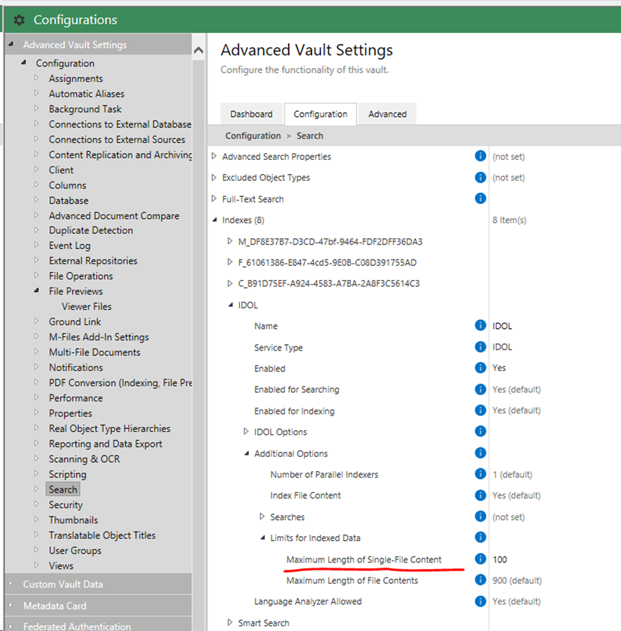Expand Federated Authentication section
Image resolution: width=621 pixels, height=631 pixels.
coord(11,626)
